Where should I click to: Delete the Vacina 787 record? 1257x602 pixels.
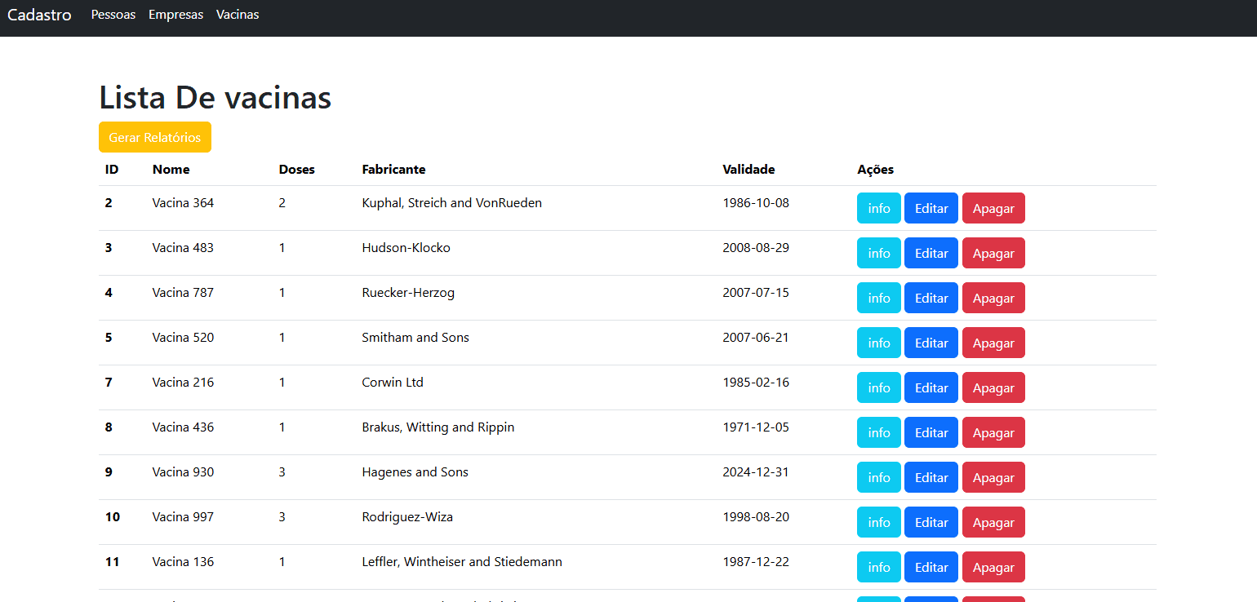[x=993, y=298]
